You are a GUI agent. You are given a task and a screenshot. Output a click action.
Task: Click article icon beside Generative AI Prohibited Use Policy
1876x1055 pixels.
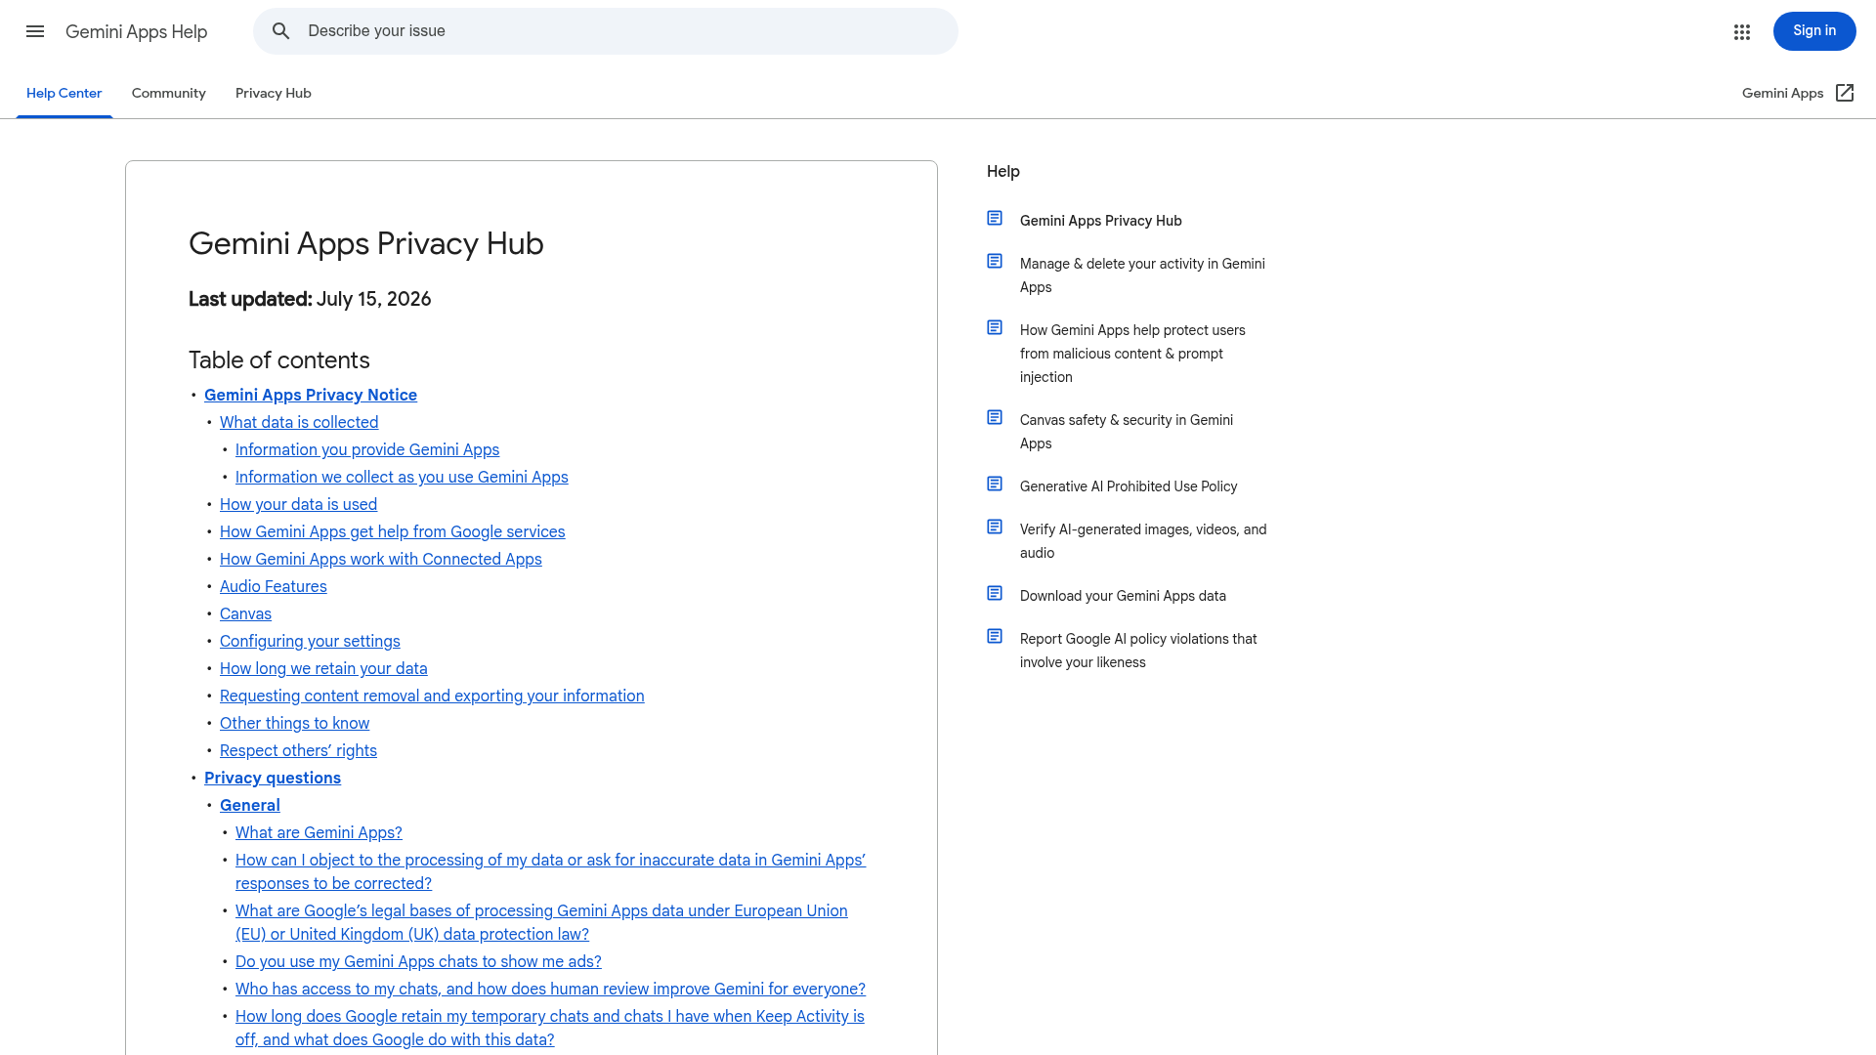pos(995,484)
